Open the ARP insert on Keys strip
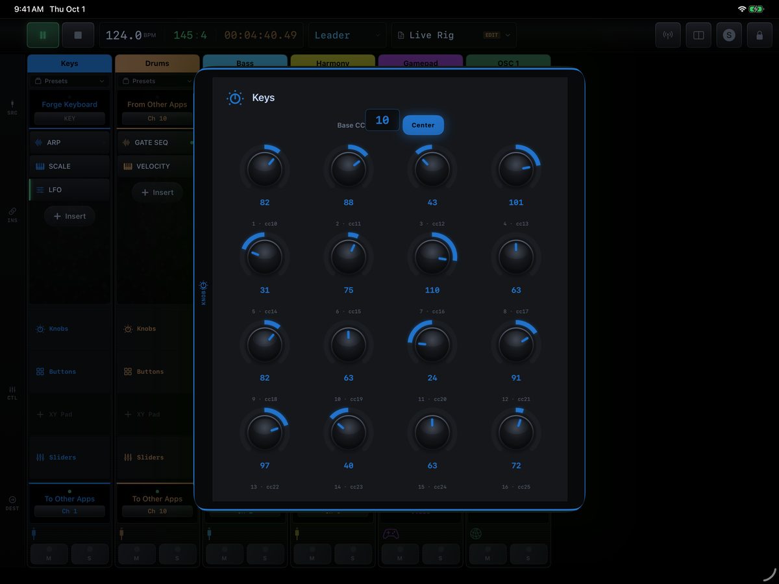 click(x=69, y=143)
